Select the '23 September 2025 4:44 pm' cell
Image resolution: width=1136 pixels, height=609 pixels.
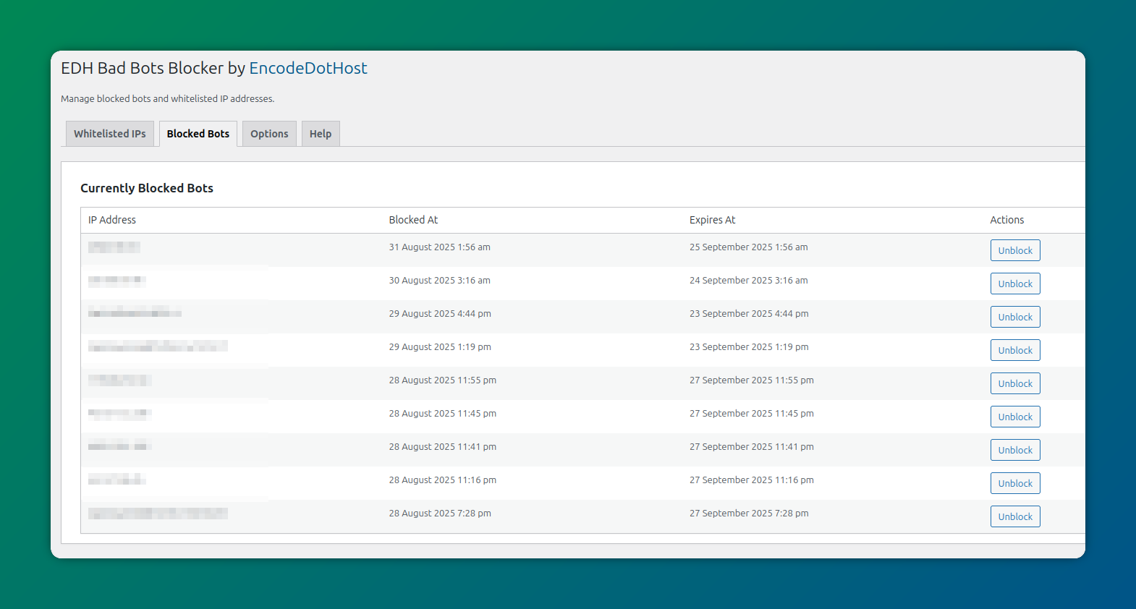click(x=749, y=314)
